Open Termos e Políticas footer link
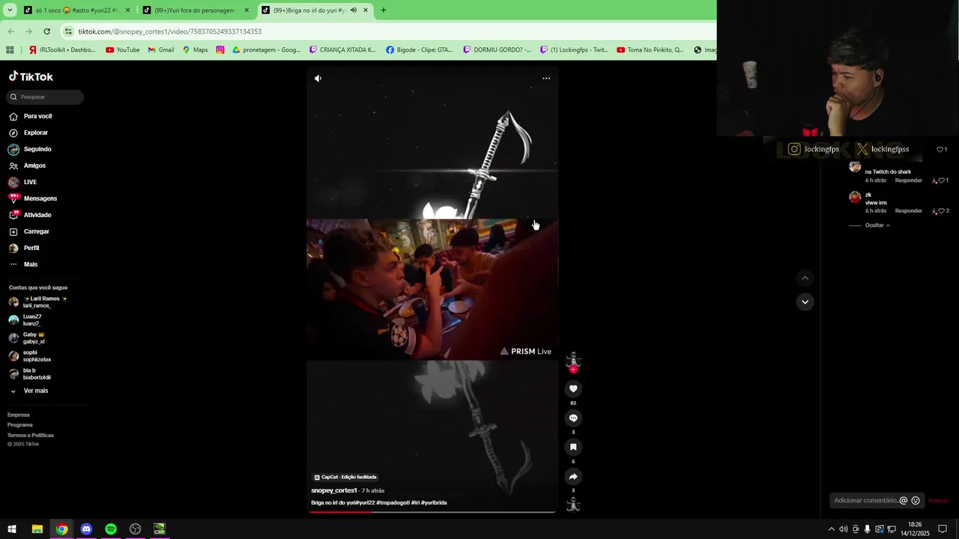Image resolution: width=959 pixels, height=539 pixels. point(31,435)
